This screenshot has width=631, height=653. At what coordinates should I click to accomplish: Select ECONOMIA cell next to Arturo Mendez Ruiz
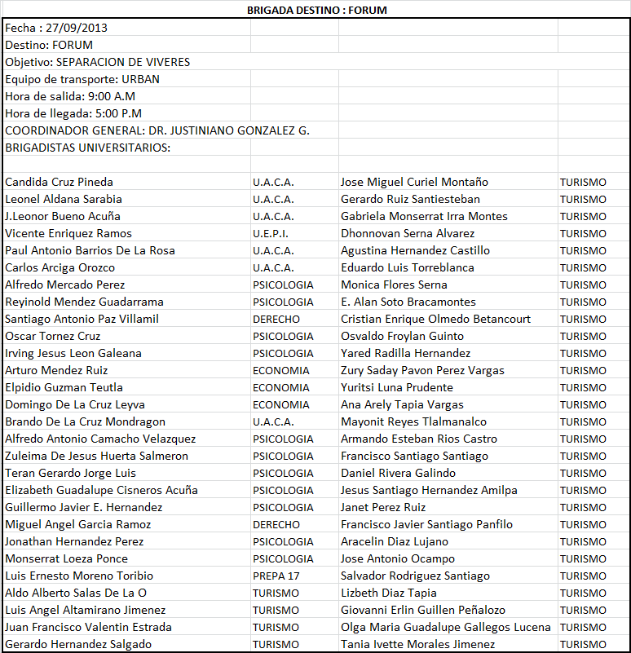281,370
